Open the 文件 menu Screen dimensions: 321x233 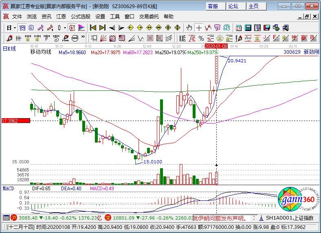tap(17, 17)
